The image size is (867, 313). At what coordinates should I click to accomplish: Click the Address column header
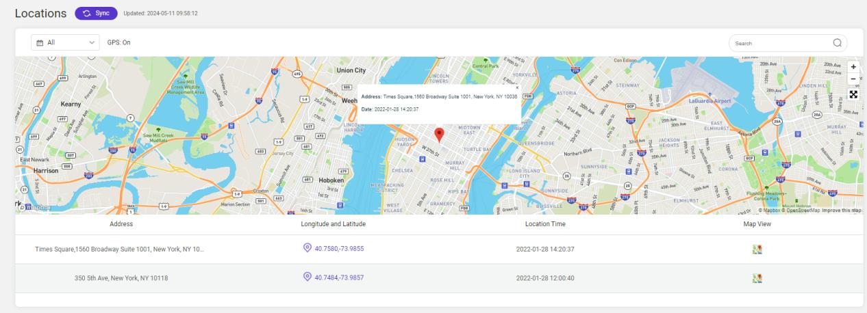pyautogui.click(x=121, y=223)
